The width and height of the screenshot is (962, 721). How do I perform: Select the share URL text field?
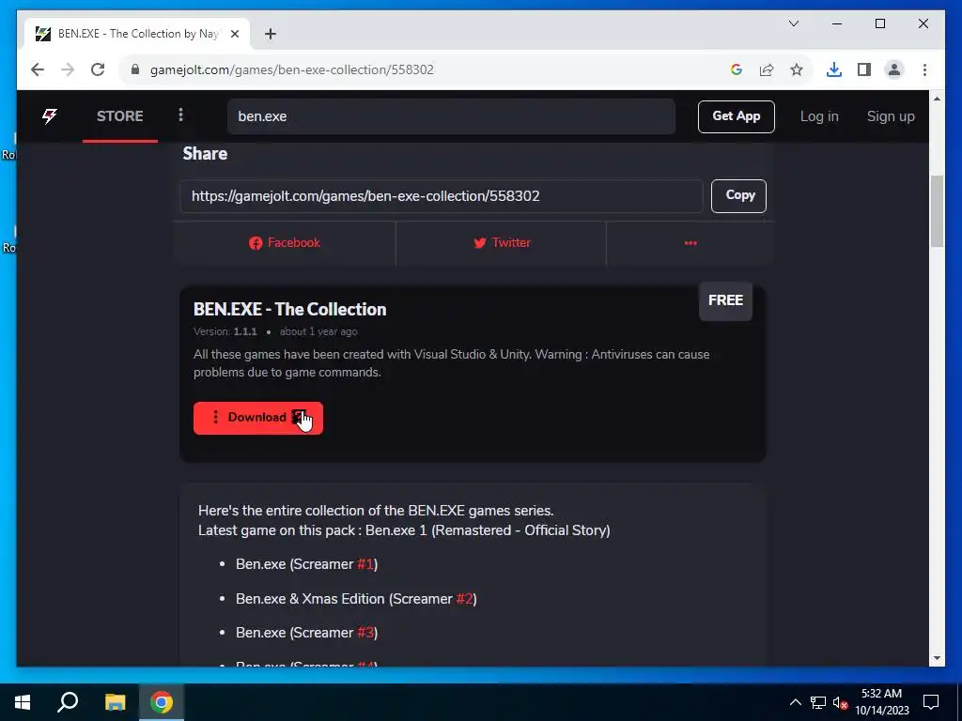[x=442, y=196]
